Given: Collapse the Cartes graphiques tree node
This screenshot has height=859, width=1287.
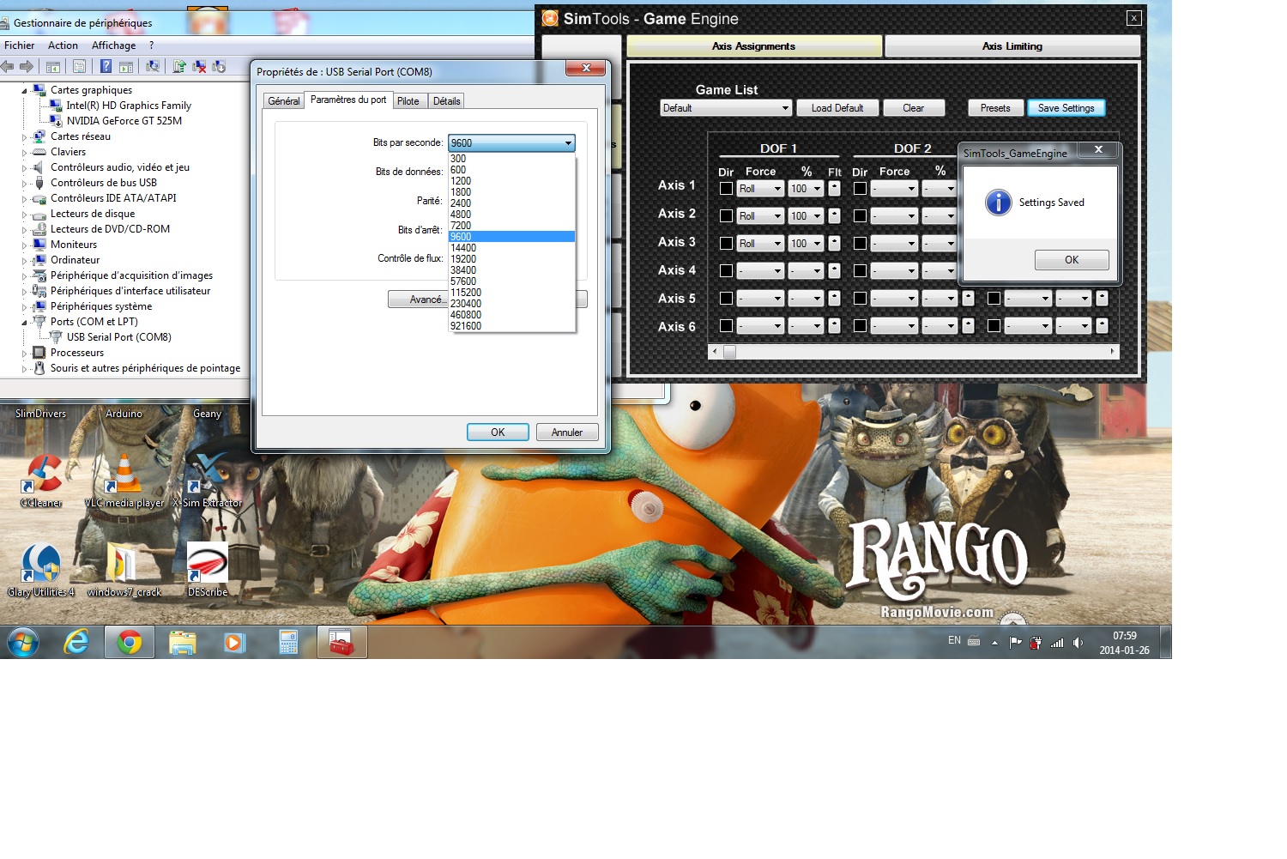Looking at the screenshot, I should 24,90.
